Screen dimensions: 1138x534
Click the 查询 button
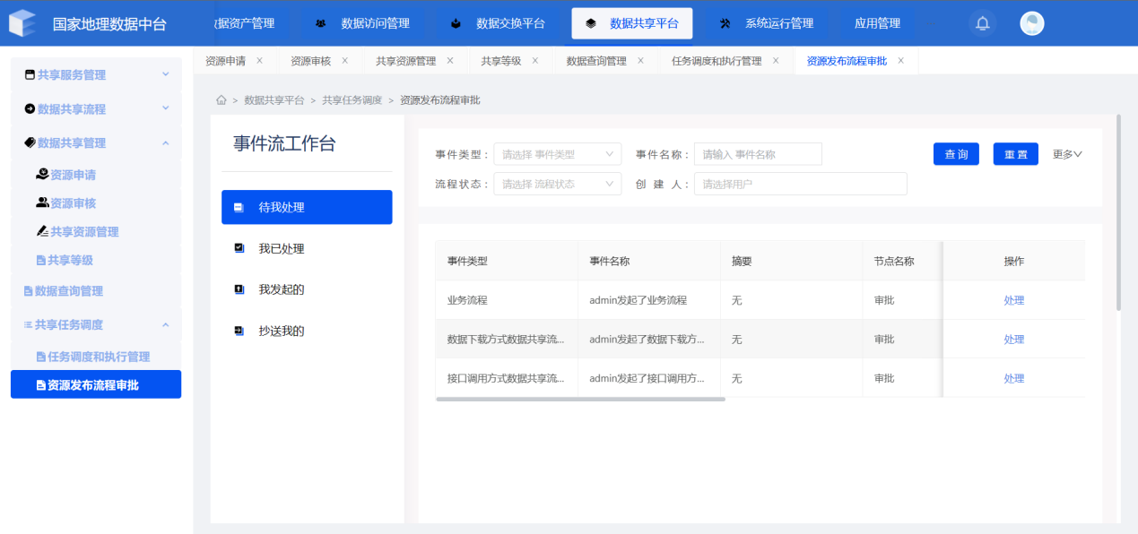956,154
